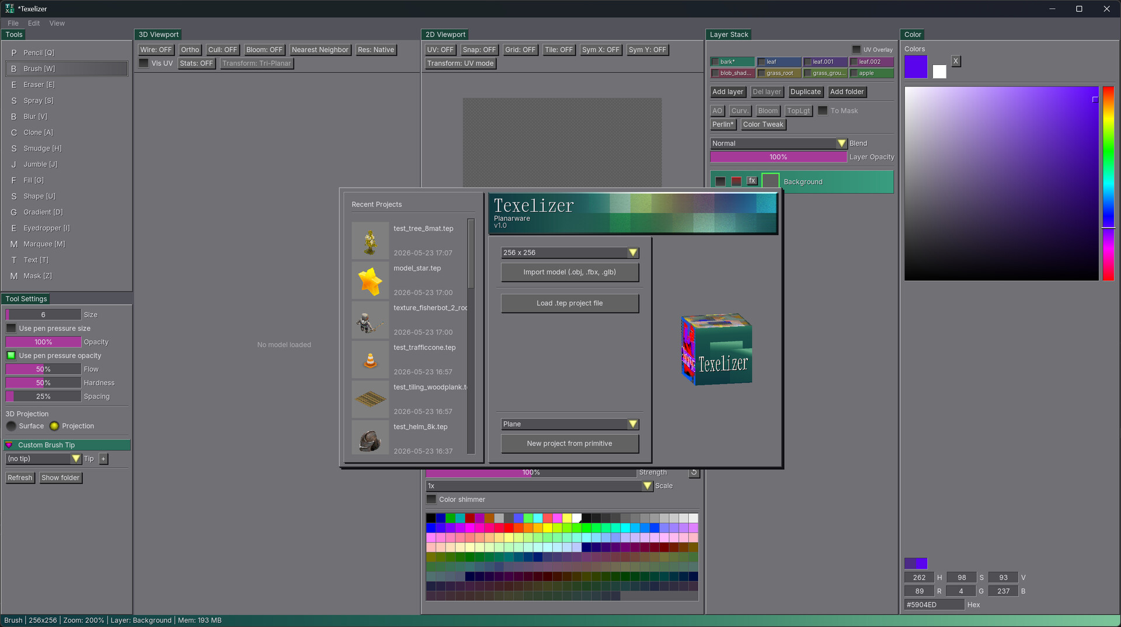Select the Marquee tool
This screenshot has width=1121, height=627.
click(67, 244)
